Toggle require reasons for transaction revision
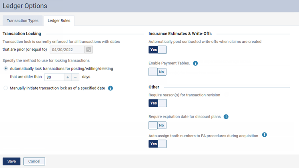299x168 pixels. (157, 103)
